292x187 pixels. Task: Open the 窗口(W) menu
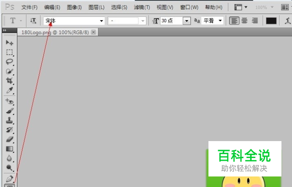pyautogui.click(x=189, y=8)
